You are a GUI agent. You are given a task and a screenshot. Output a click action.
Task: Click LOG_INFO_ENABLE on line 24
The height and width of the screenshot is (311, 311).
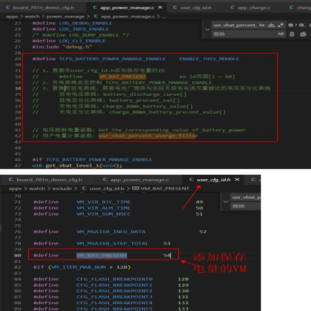tap(84, 29)
